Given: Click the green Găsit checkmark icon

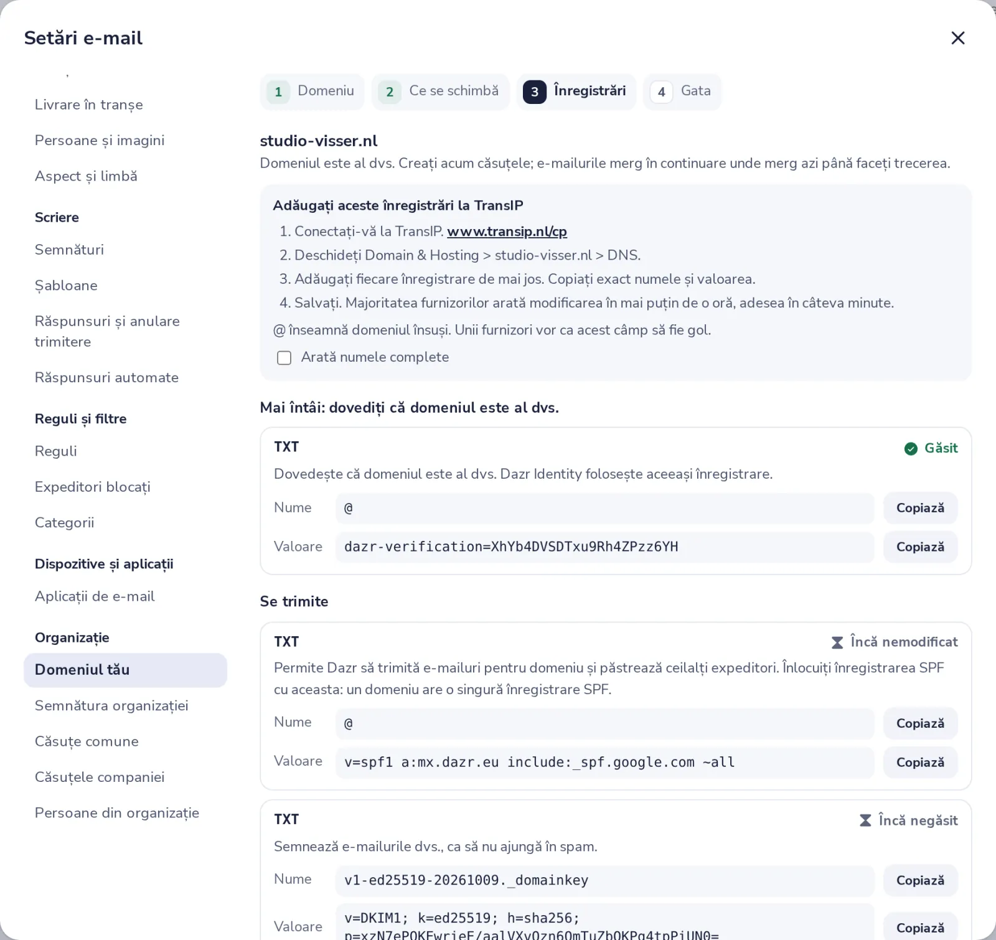Looking at the screenshot, I should (x=911, y=449).
